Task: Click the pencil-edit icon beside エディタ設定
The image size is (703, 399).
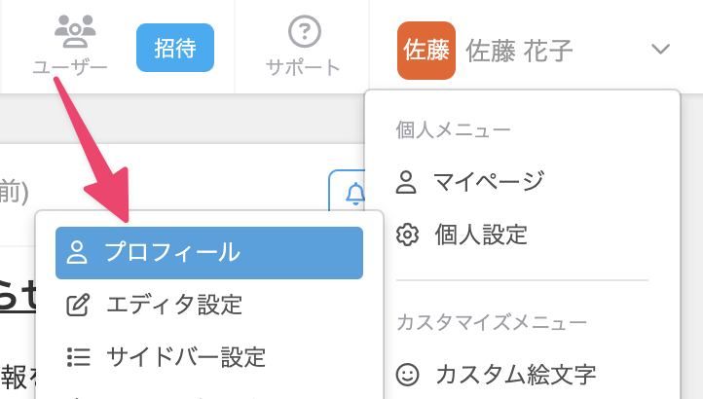Action: point(78,306)
